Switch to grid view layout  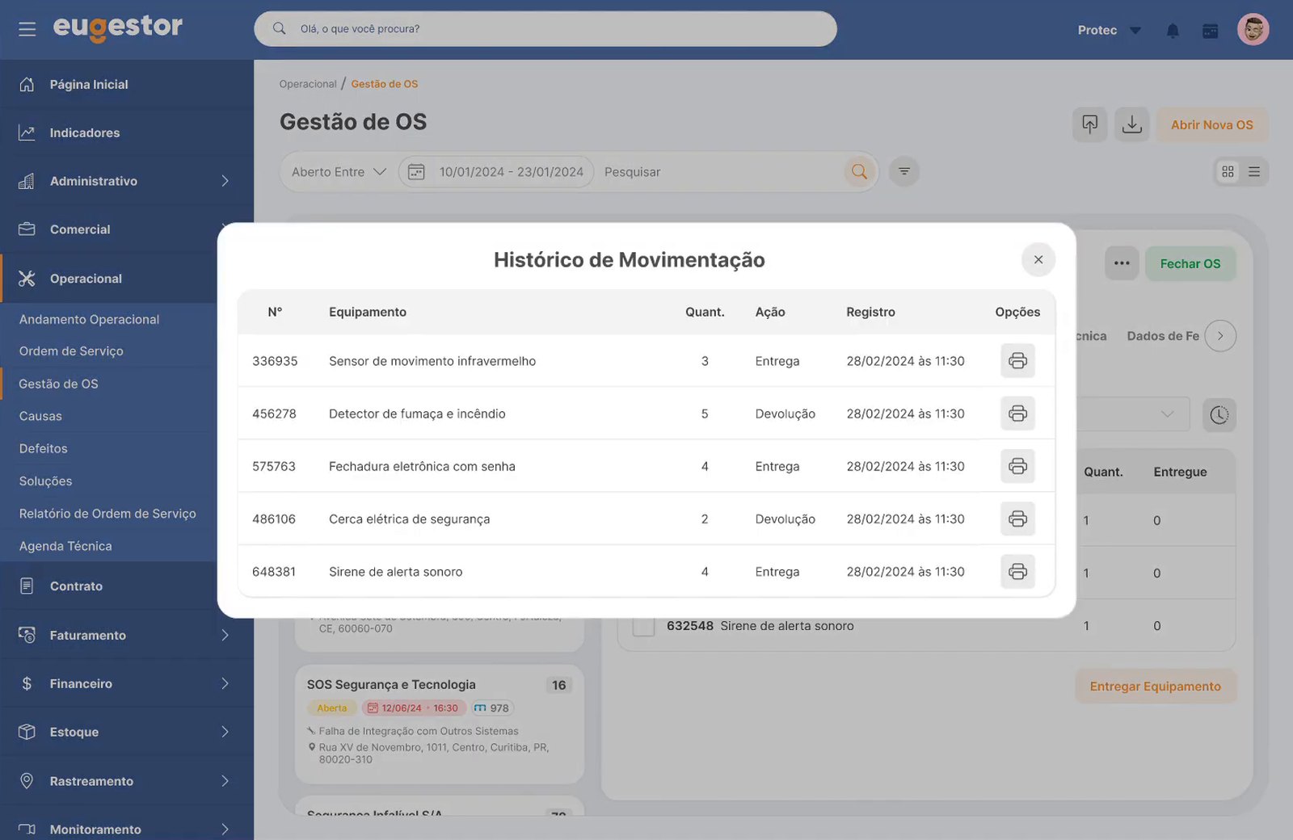1228,171
